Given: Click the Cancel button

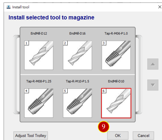Looking at the screenshot, I should click(143, 136).
